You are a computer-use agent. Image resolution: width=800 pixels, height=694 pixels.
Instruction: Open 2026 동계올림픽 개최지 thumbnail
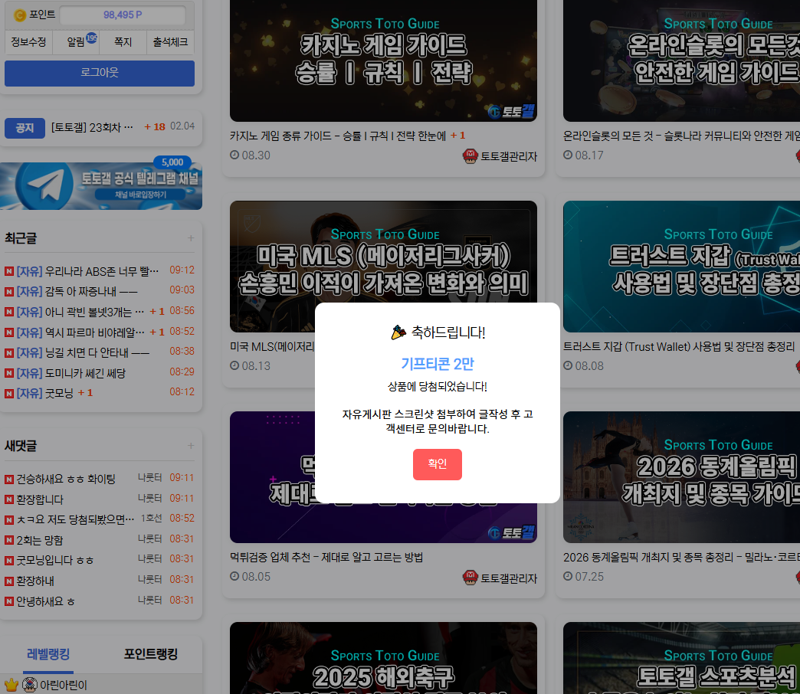[x=681, y=477]
